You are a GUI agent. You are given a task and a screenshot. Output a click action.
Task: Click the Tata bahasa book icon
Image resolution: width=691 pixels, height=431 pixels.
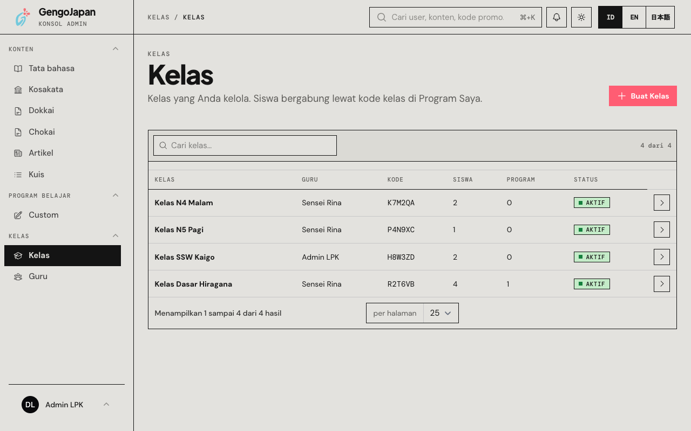click(18, 68)
